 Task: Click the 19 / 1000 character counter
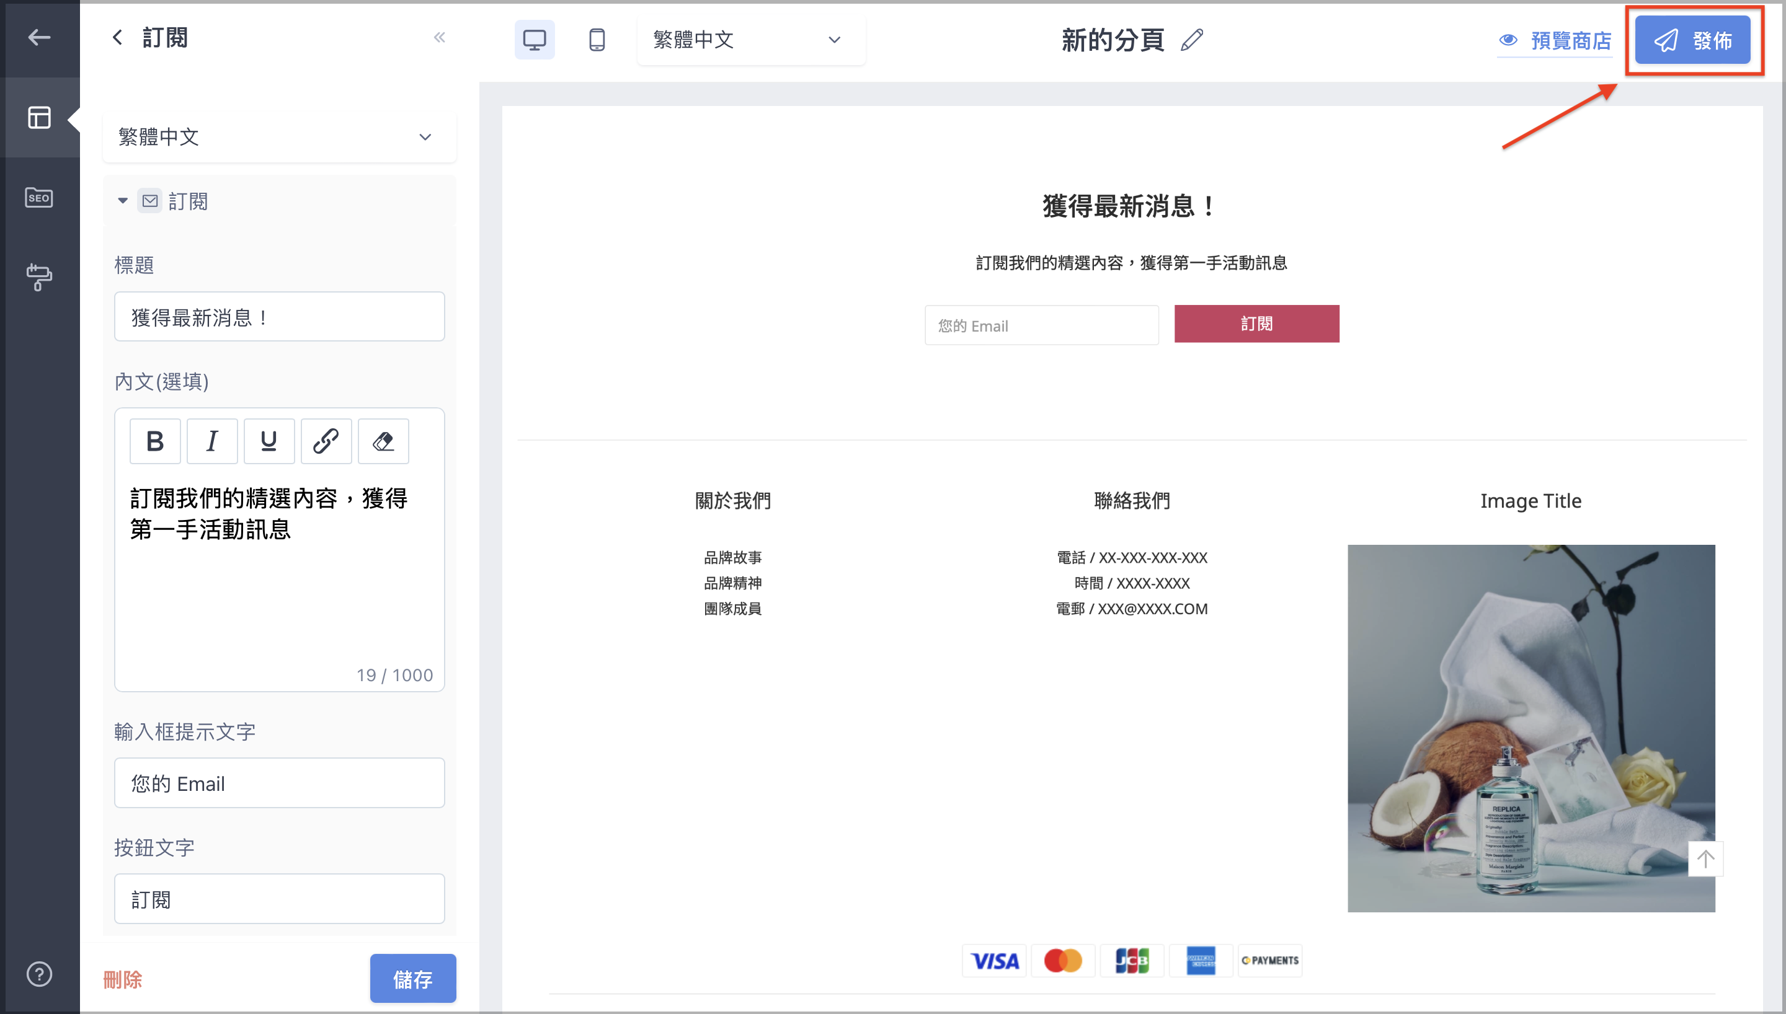pyautogui.click(x=394, y=676)
